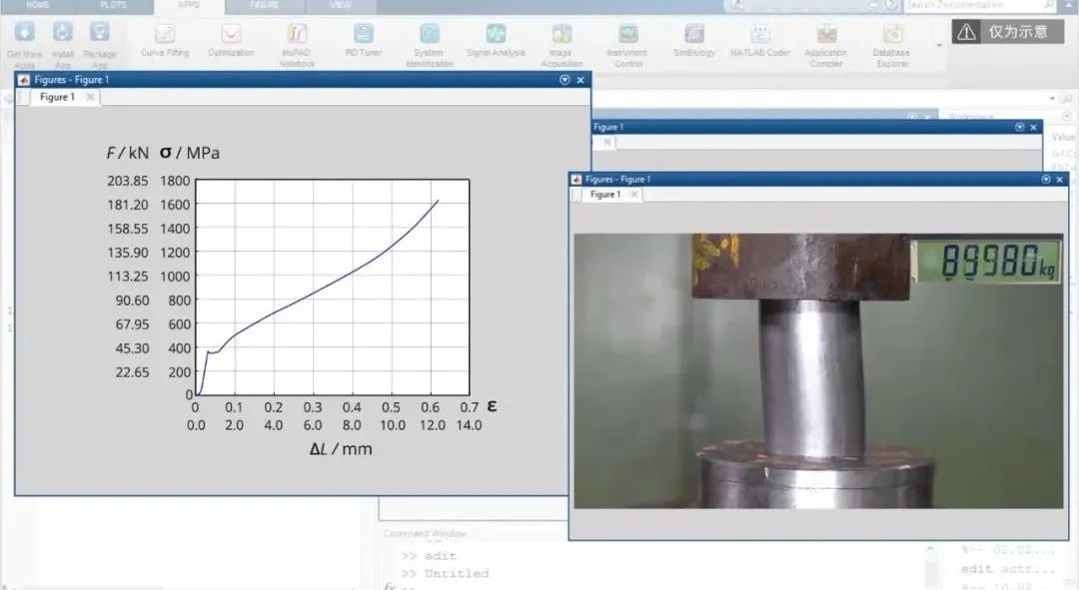Switch to the HOME ribbon tab
Image resolution: width=1079 pixels, height=590 pixels.
point(38,6)
